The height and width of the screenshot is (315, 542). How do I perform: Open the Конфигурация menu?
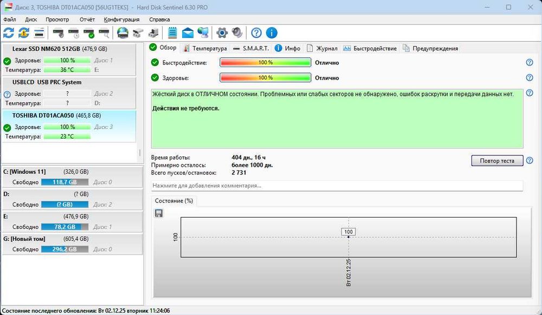121,19
